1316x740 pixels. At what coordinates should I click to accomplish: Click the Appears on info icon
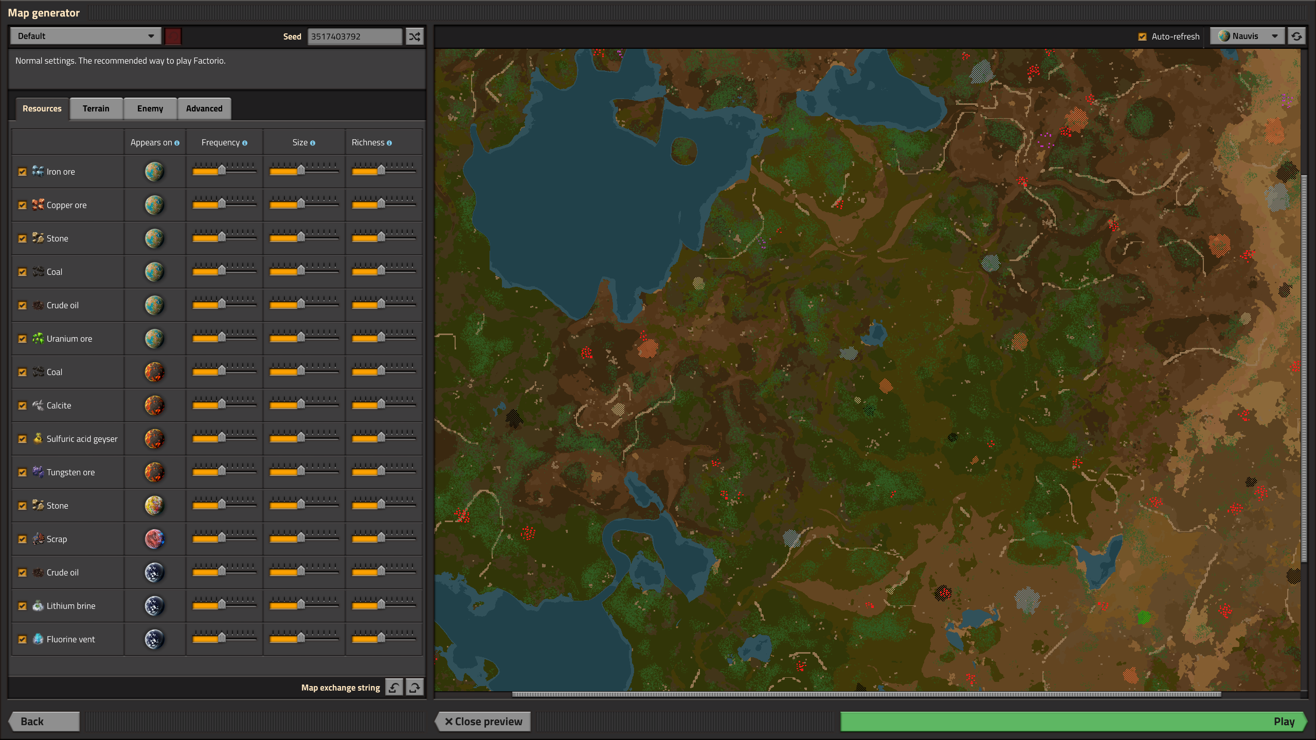click(177, 143)
